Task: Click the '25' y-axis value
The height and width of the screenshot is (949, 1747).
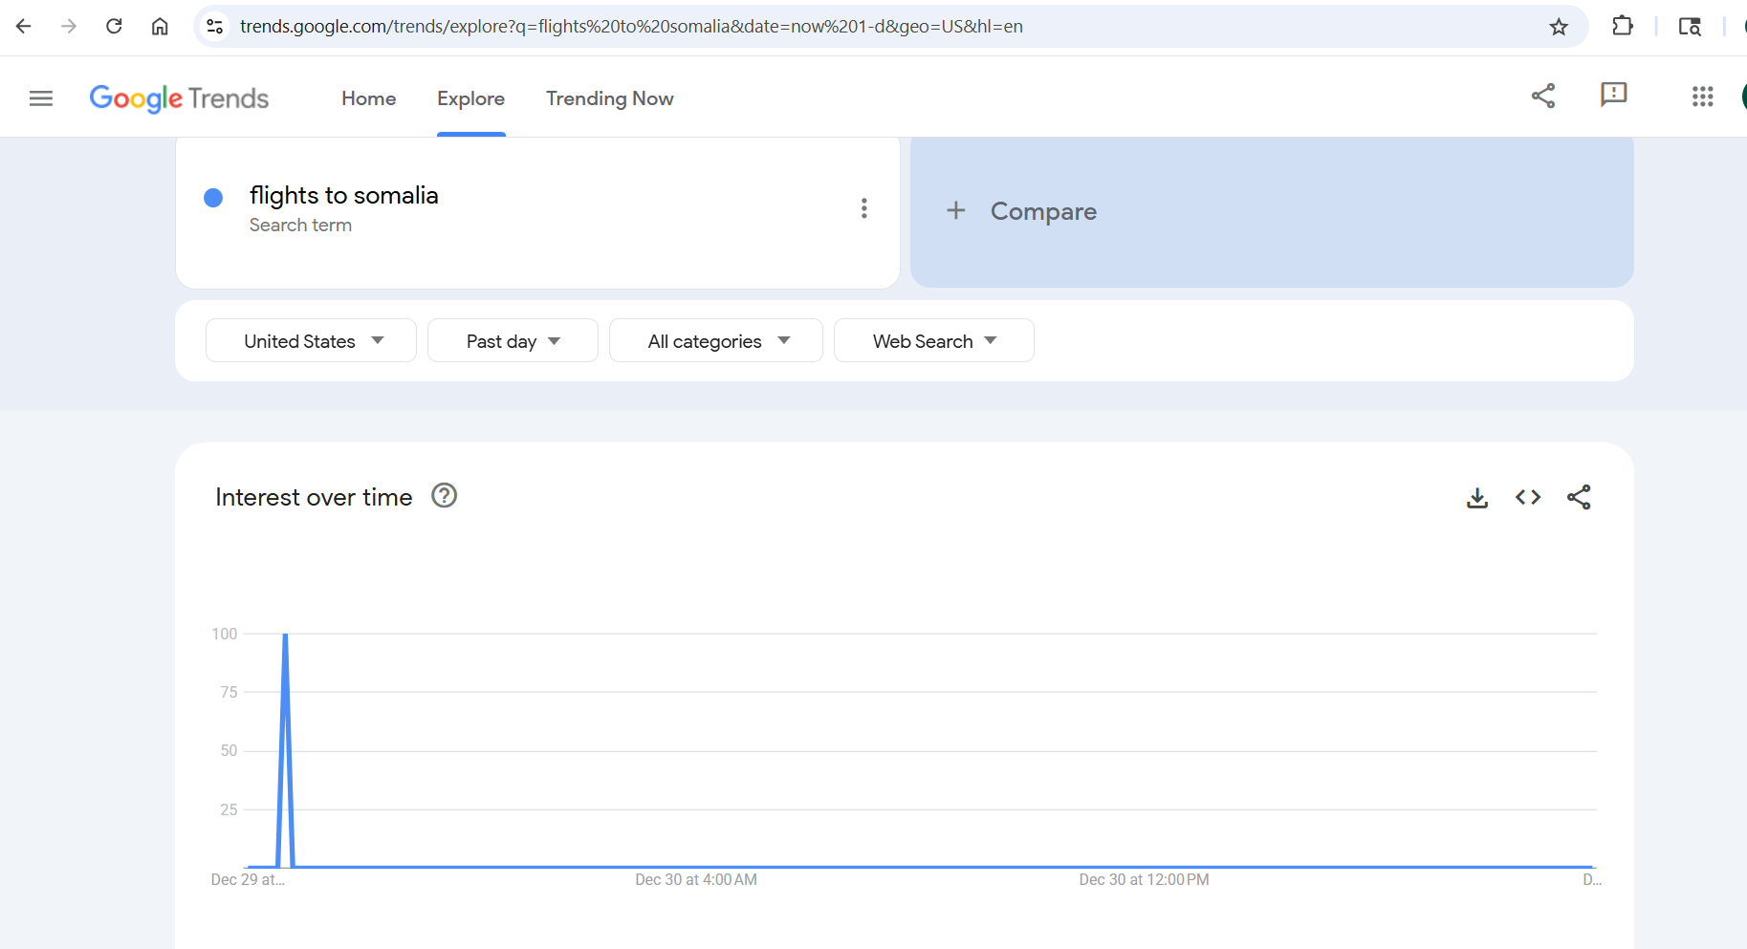Action: [229, 809]
